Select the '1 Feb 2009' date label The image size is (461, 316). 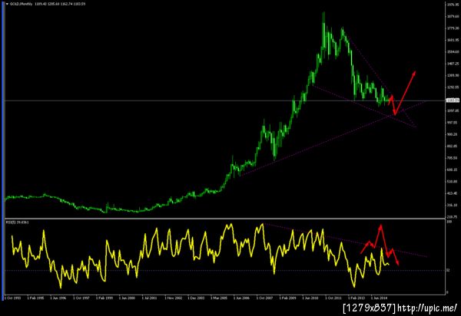point(288,298)
